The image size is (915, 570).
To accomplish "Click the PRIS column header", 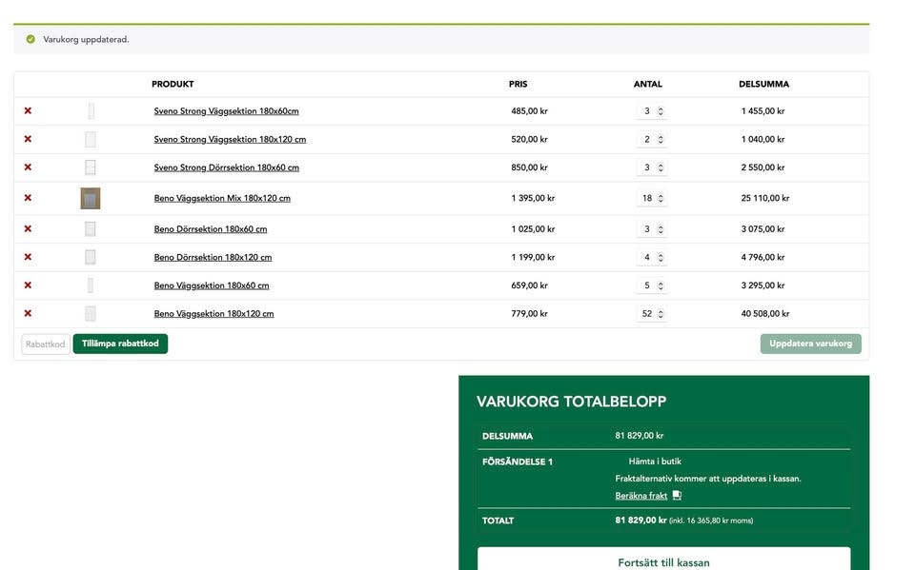I will (x=518, y=84).
